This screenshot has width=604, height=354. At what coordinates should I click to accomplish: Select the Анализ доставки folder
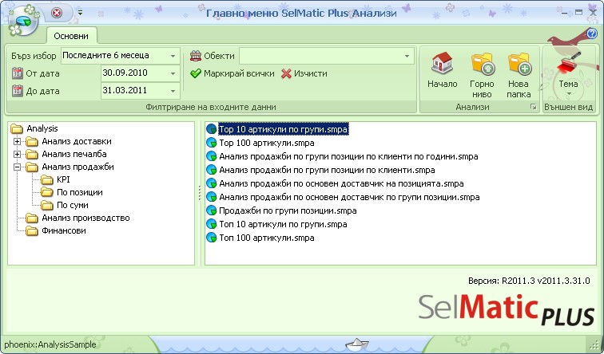point(77,141)
